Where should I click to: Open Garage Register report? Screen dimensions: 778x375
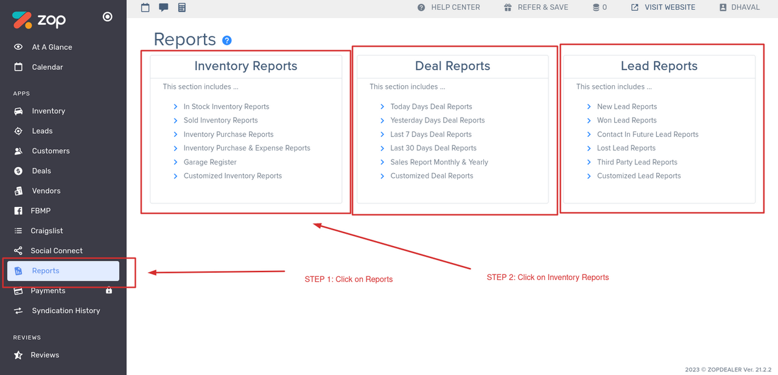point(210,162)
